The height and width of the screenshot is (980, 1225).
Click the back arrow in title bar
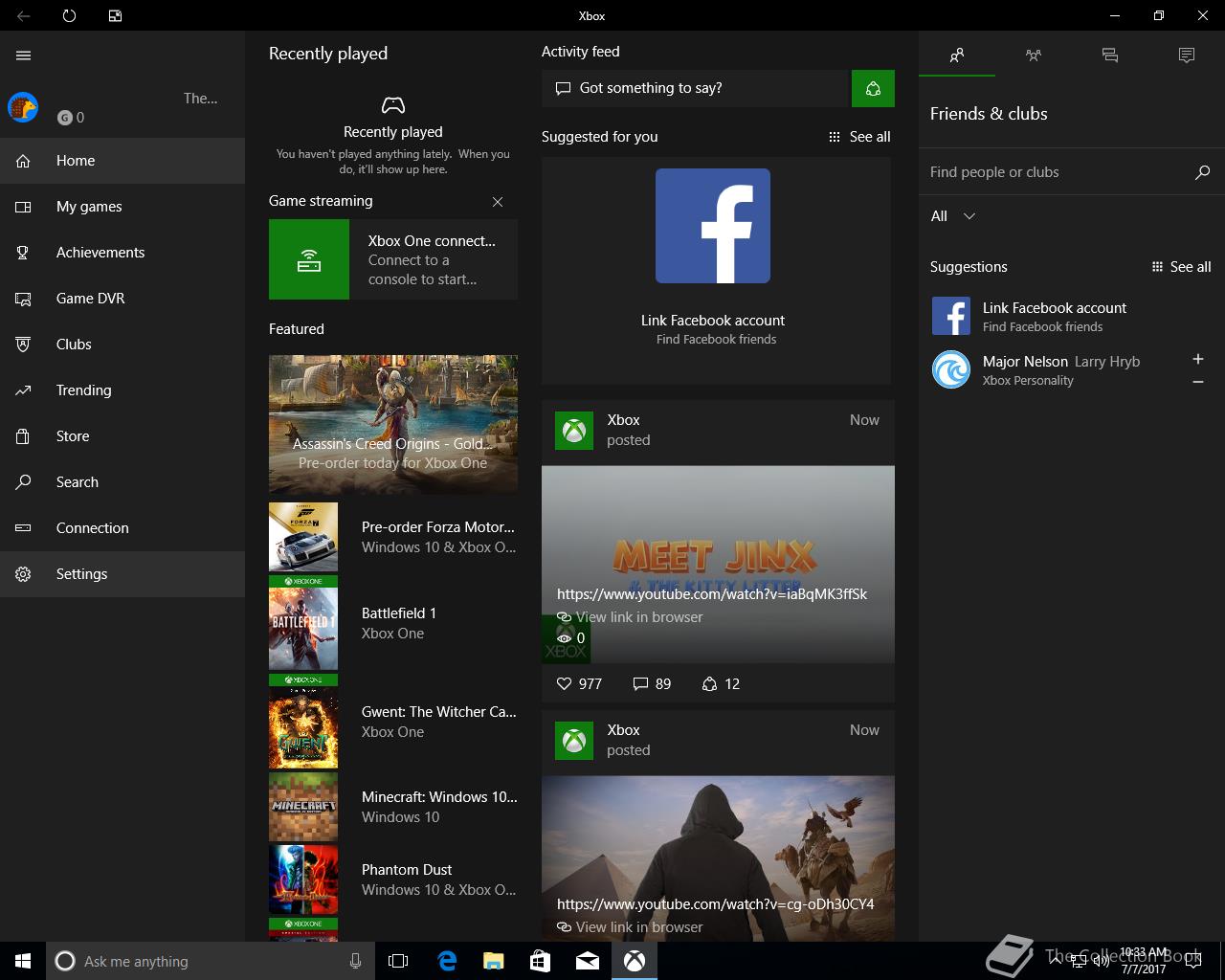tap(23, 15)
